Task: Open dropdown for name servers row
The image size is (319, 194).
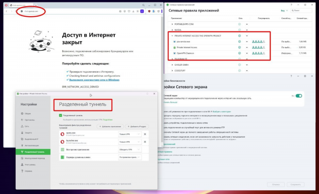Action: point(130,157)
